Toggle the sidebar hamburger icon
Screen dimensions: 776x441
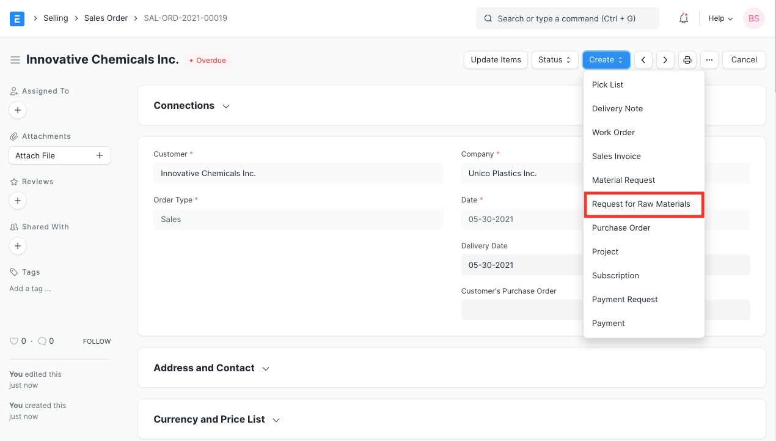point(15,60)
